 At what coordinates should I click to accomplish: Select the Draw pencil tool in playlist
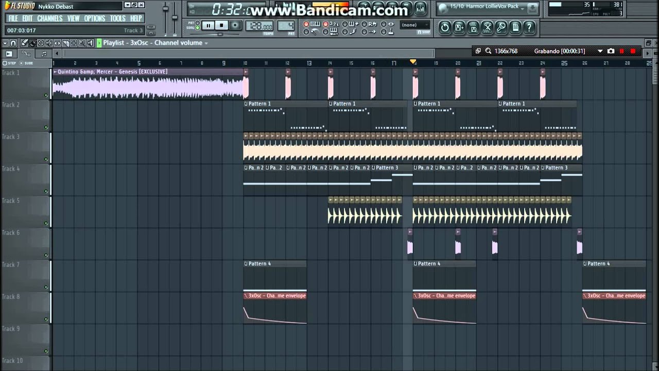click(25, 43)
